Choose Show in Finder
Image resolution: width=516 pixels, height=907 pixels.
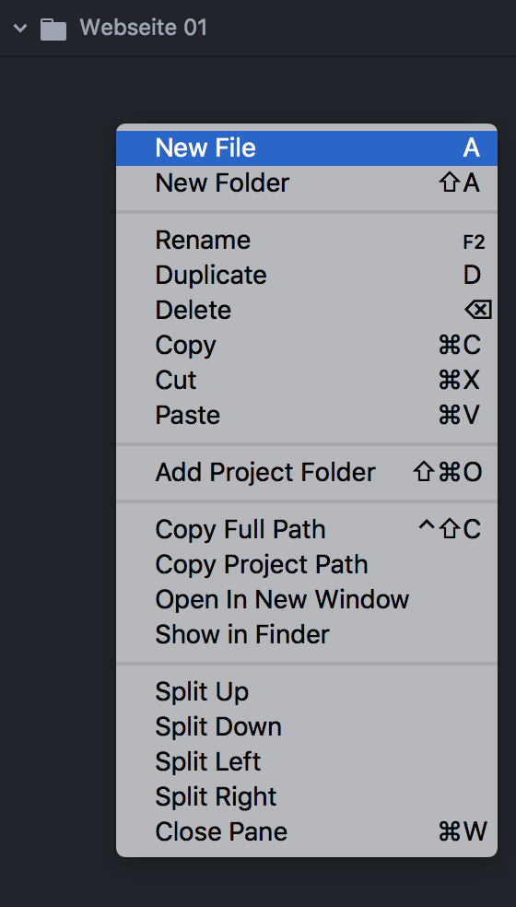click(x=307, y=634)
